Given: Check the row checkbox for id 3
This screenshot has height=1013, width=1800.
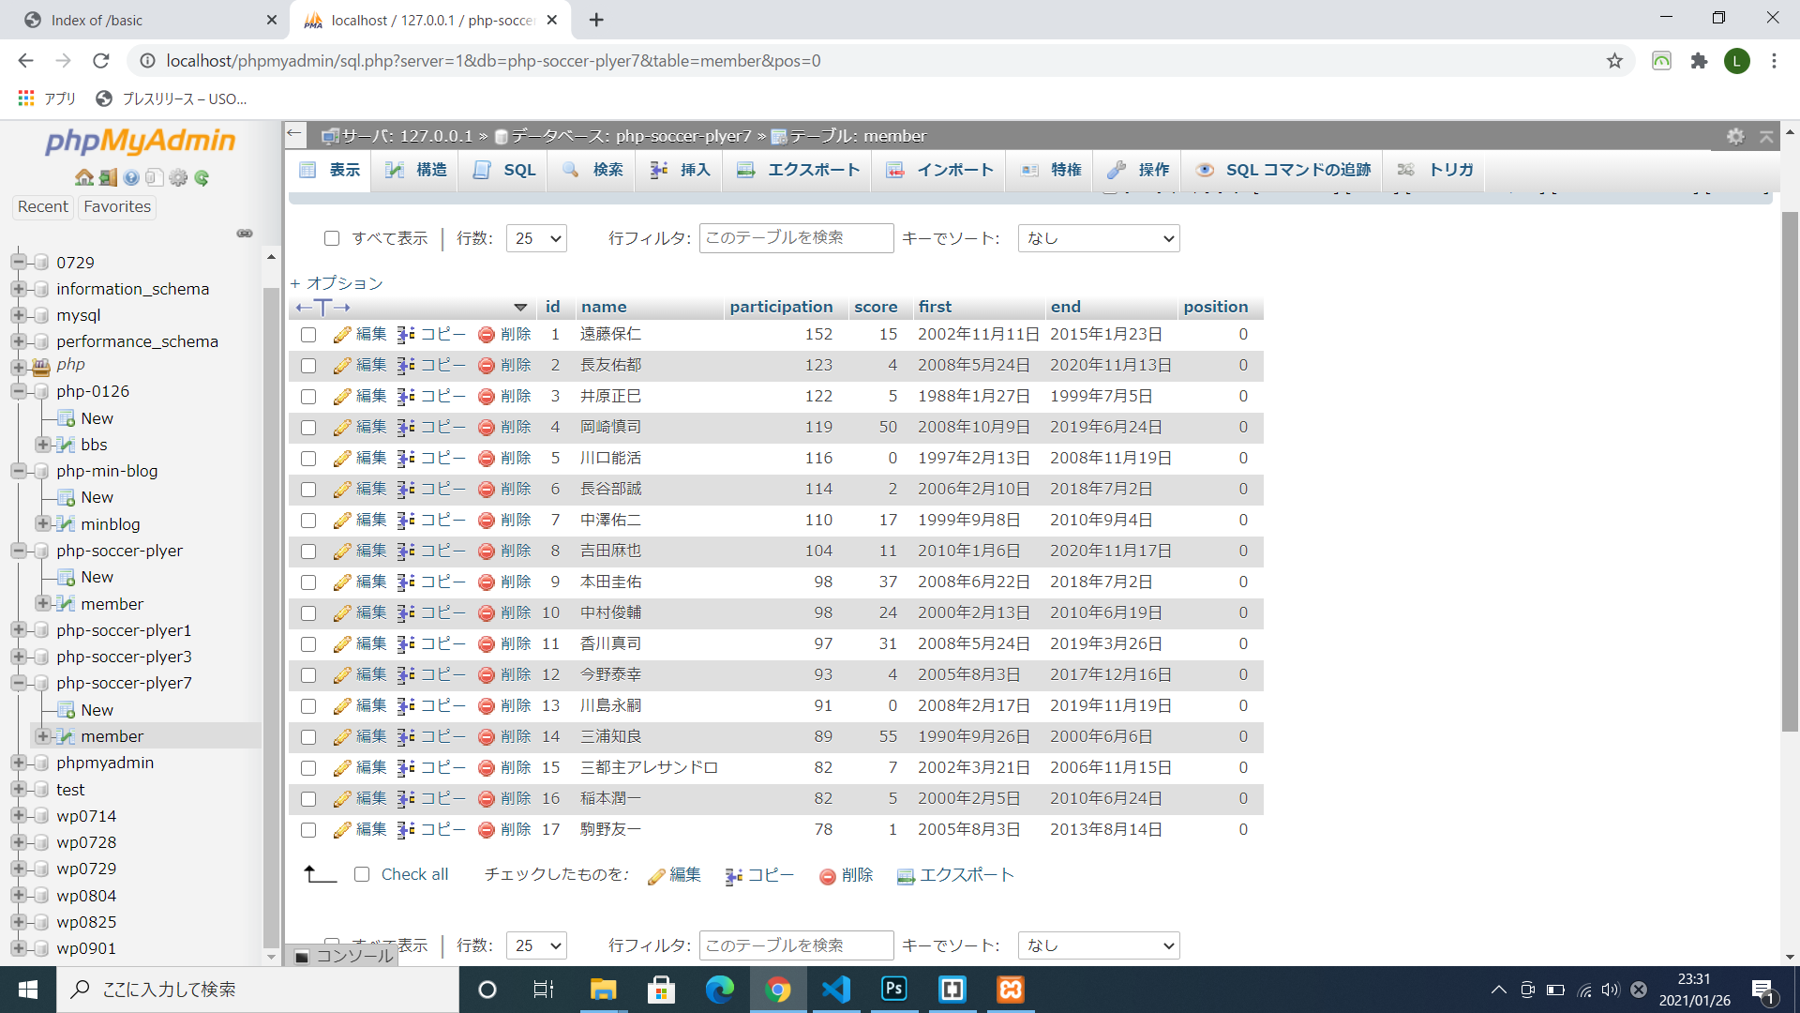Looking at the screenshot, I should pos(308,397).
